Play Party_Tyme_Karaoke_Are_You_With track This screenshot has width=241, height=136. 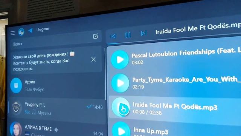(120, 83)
